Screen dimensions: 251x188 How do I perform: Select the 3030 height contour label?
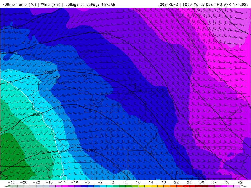pyautogui.click(x=36, y=114)
